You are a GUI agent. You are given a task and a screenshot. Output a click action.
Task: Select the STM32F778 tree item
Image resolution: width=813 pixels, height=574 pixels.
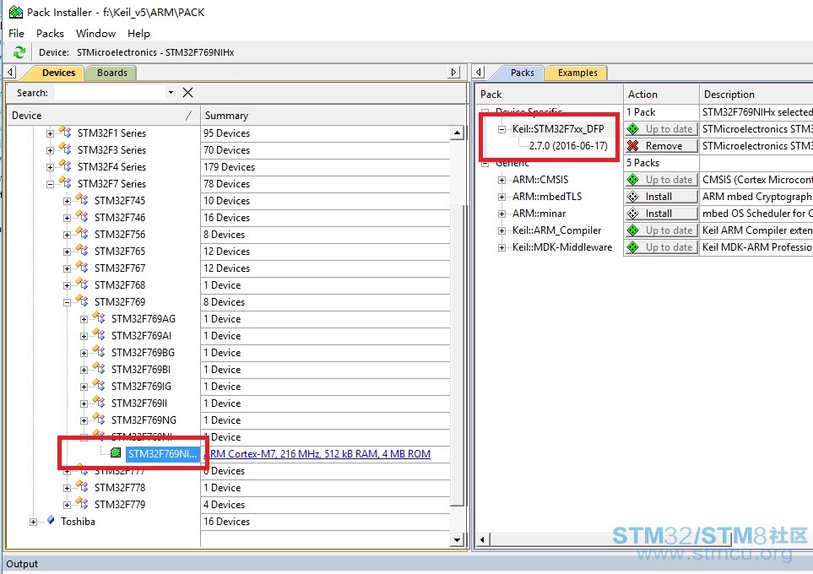[x=120, y=487]
